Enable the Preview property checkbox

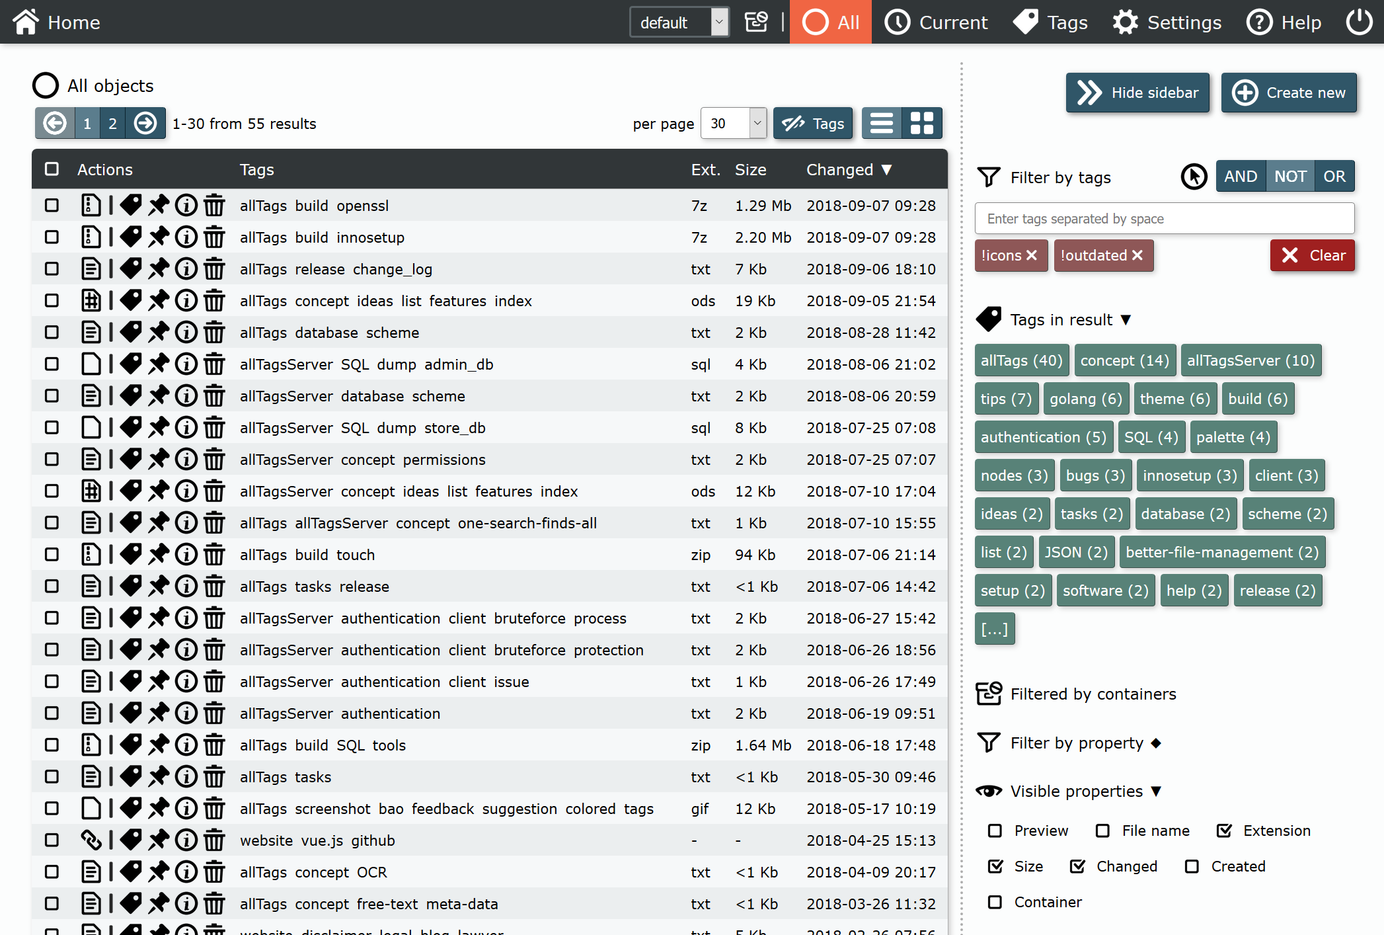pos(995,831)
